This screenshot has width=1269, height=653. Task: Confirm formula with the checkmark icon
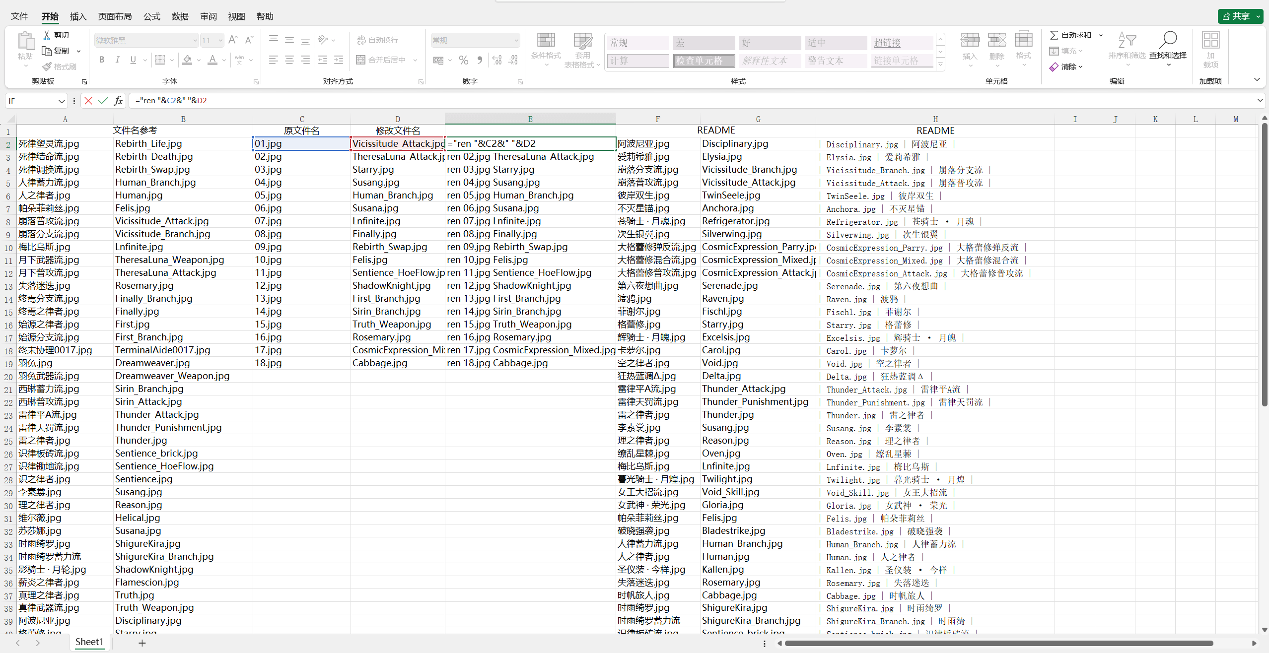click(103, 101)
